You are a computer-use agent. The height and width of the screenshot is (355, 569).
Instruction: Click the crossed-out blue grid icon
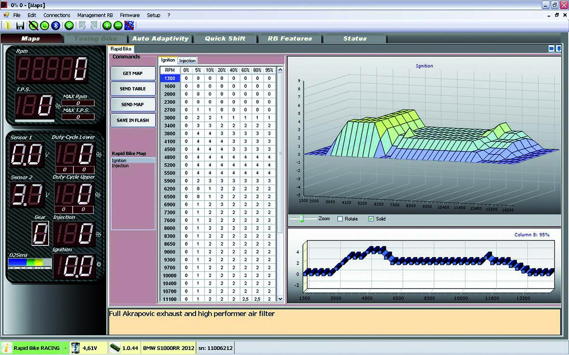click(129, 25)
